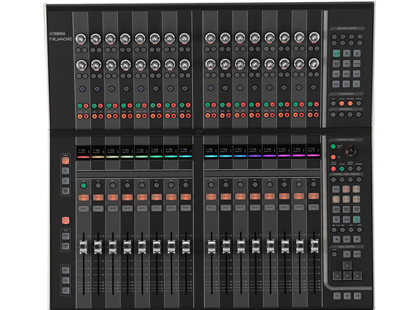Click the lit green Section Control button
This screenshot has height=310, width=420.
[x=337, y=53]
